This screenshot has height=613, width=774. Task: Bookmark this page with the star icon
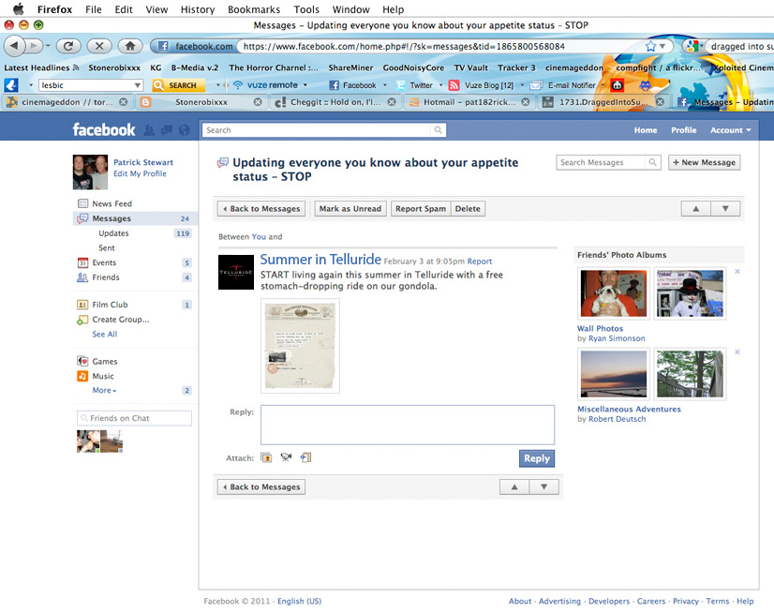click(x=650, y=46)
